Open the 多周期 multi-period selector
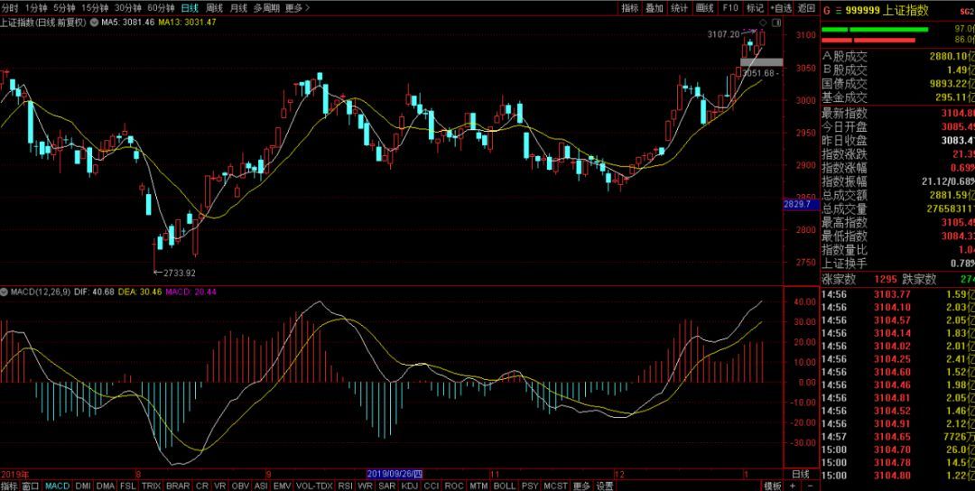 coord(265,7)
